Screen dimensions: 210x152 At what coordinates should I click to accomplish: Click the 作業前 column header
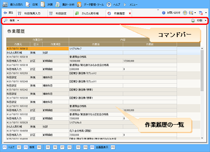(x=150, y=44)
